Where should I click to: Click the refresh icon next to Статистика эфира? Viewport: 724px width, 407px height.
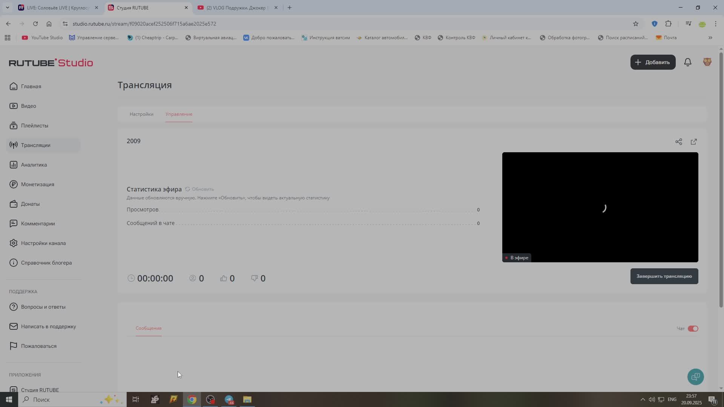pos(187,189)
